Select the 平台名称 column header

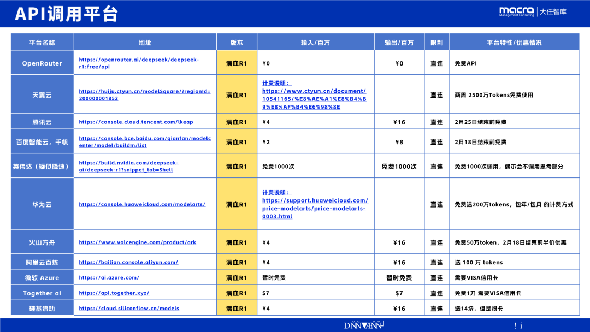[42, 43]
